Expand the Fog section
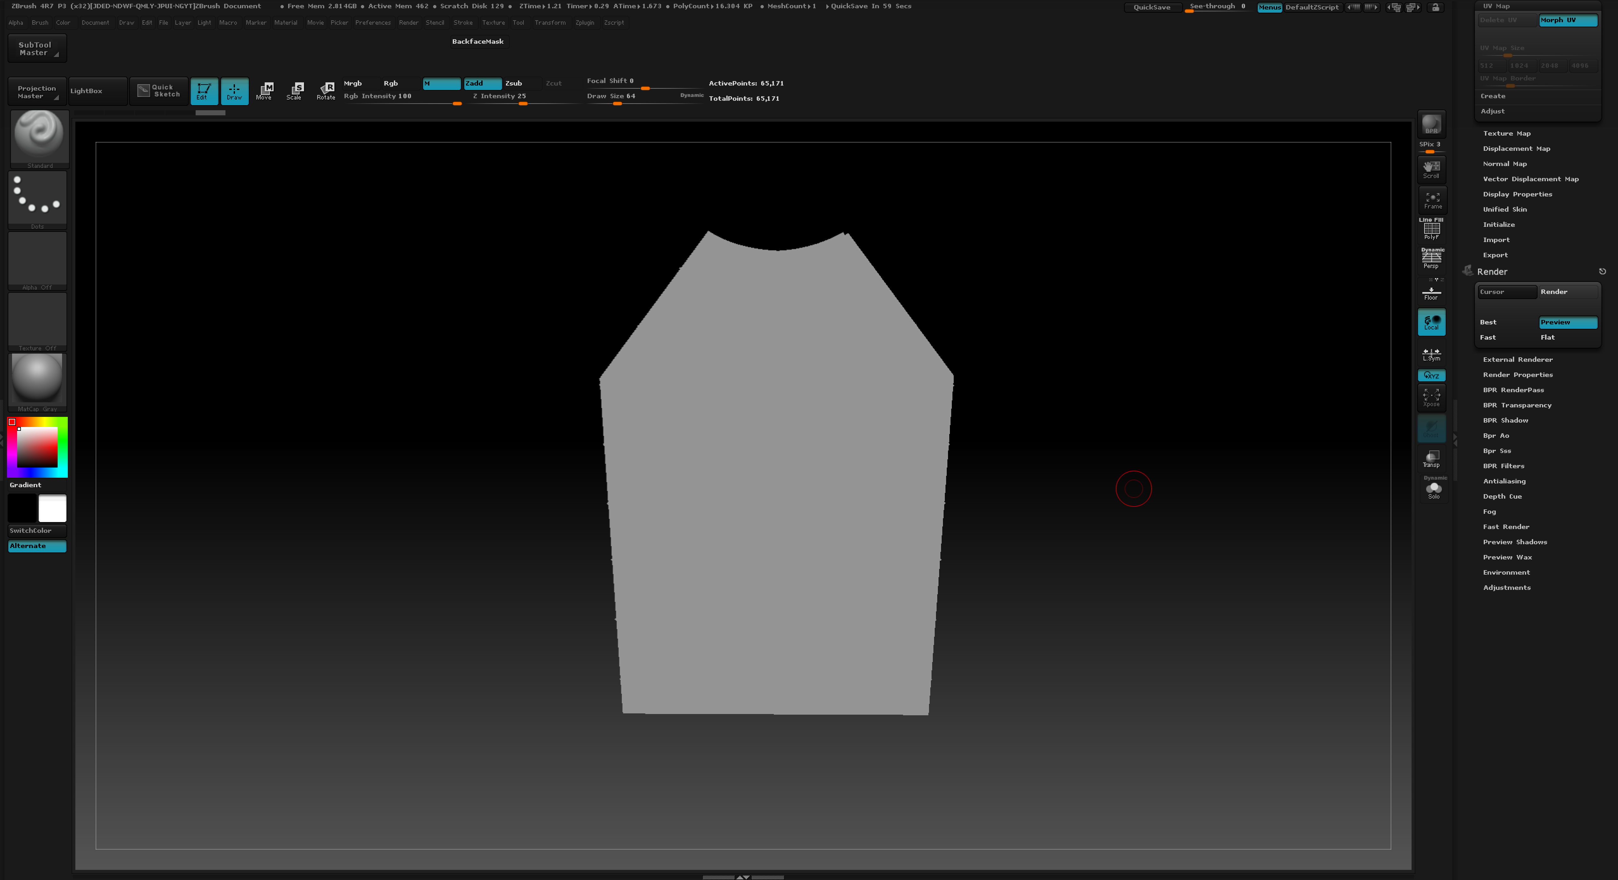Screen dimensions: 1618x880 coord(1489,512)
